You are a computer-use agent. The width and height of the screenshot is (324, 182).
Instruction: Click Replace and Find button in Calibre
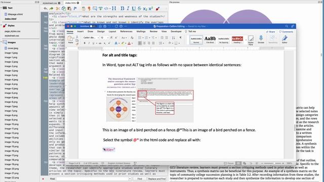tap(157, 178)
